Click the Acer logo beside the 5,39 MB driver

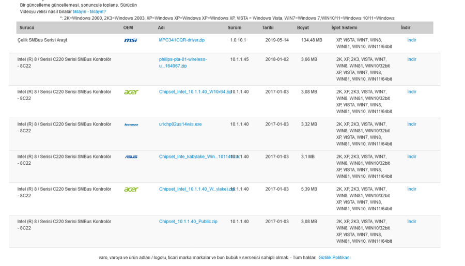131,189
